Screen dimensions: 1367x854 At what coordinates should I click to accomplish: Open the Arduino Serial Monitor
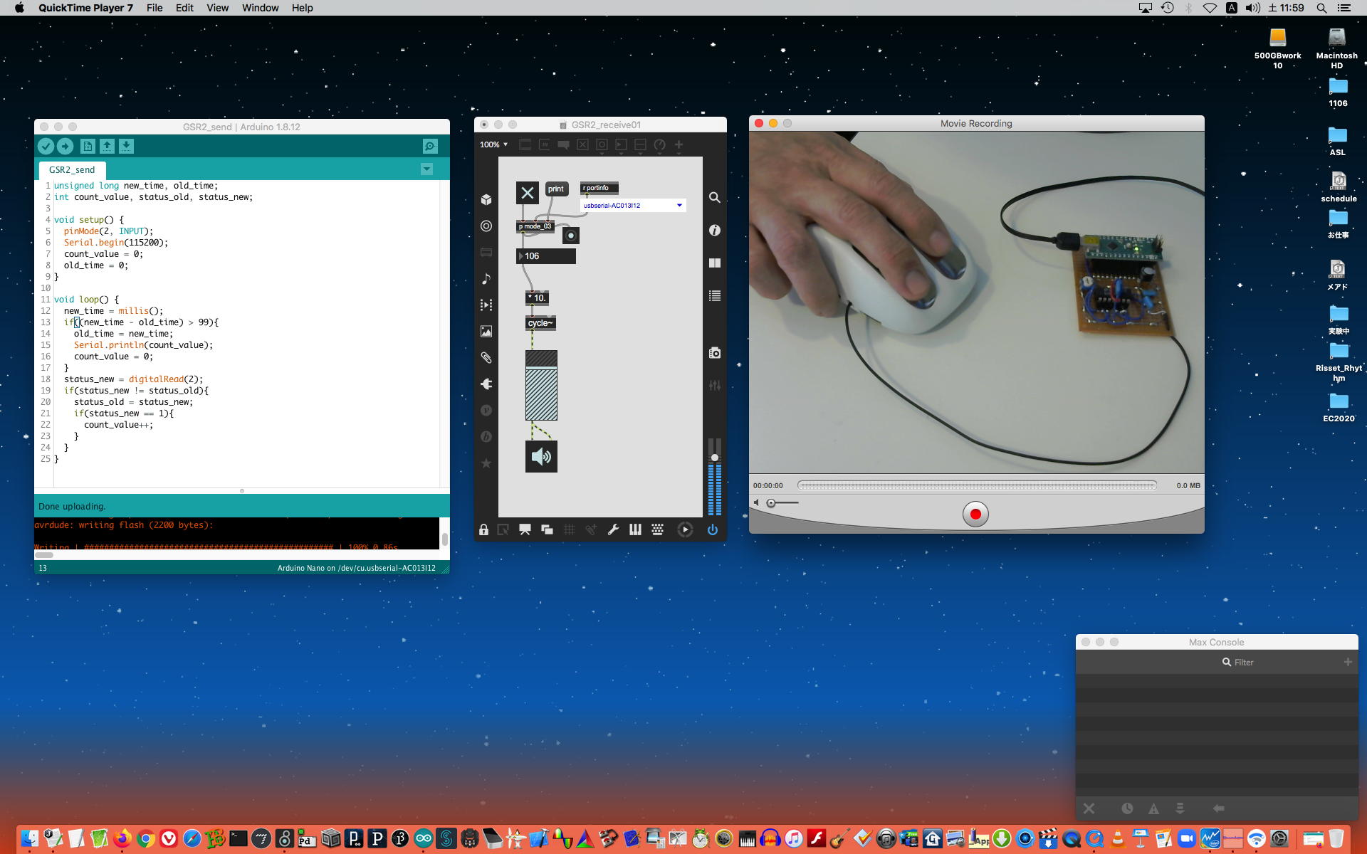click(x=430, y=146)
